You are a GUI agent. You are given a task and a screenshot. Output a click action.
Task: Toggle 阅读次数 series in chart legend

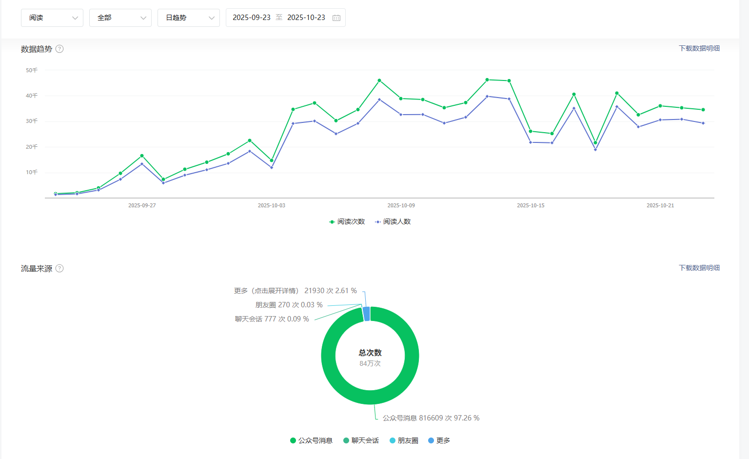(347, 221)
